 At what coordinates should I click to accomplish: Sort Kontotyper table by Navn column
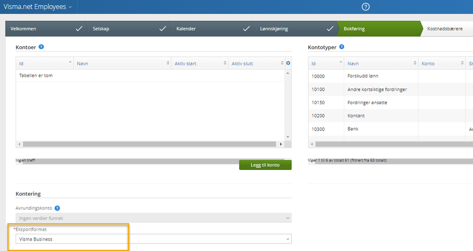(x=381, y=63)
